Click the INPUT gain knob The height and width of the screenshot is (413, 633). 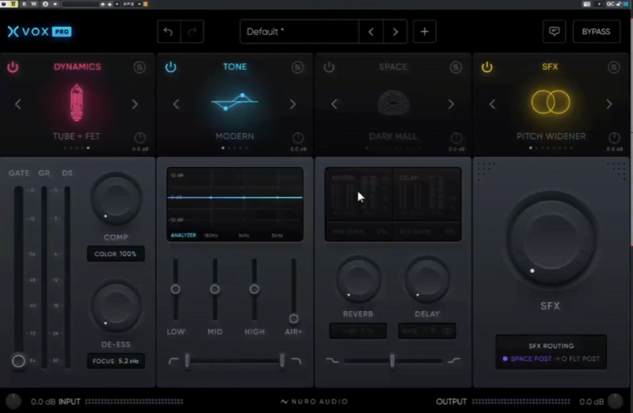tap(13, 401)
